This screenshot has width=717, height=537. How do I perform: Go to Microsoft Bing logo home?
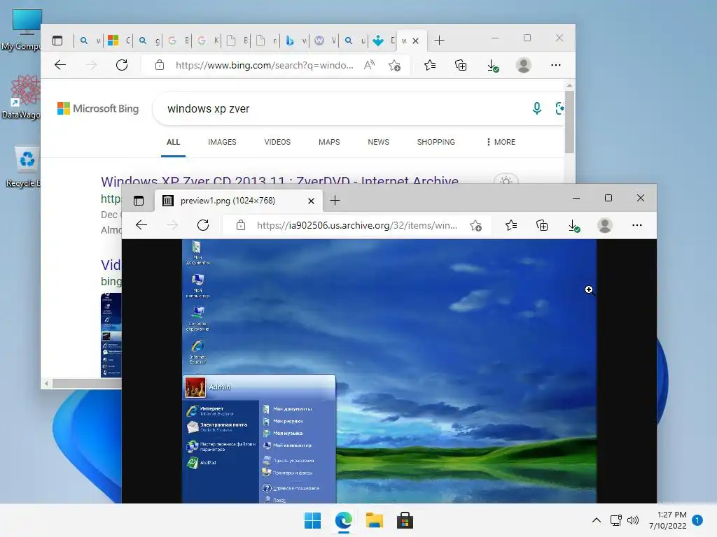[x=98, y=108]
